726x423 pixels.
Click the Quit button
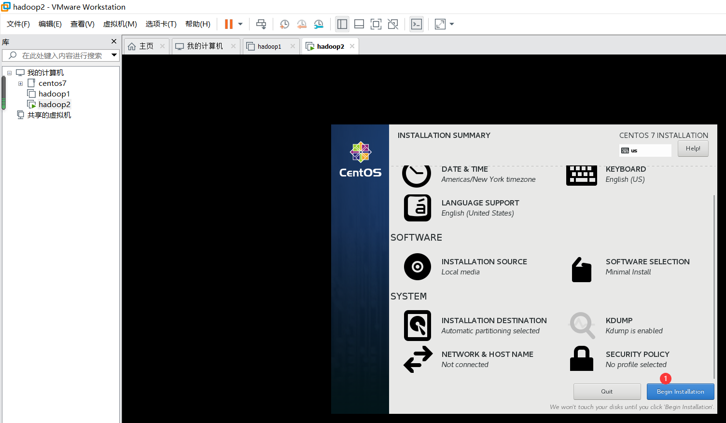(x=607, y=392)
